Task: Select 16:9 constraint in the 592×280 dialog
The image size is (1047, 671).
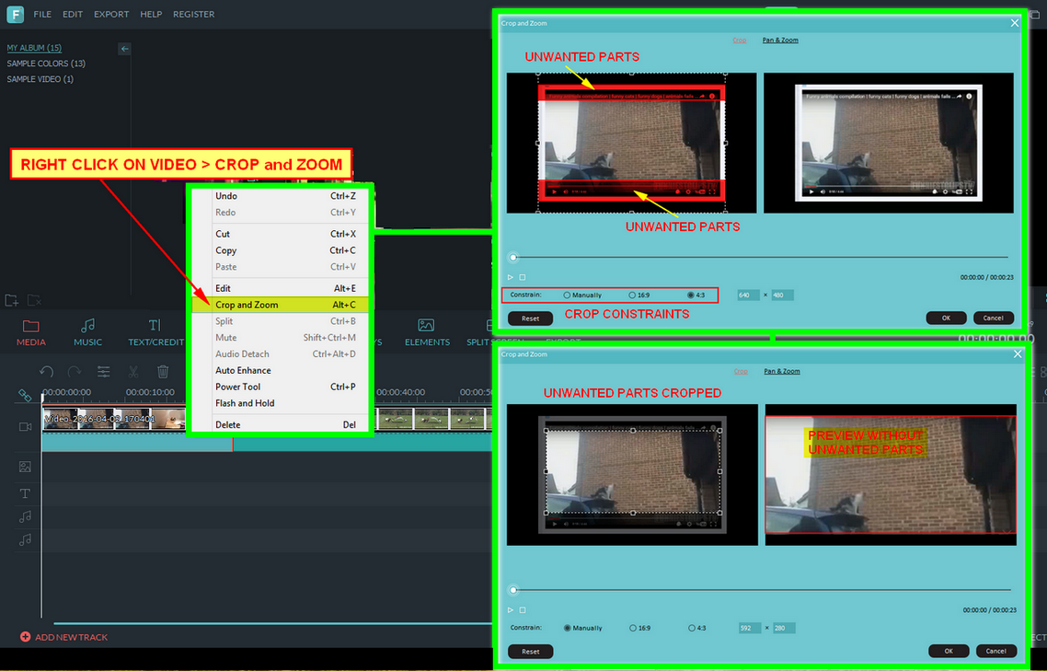Action: [632, 628]
